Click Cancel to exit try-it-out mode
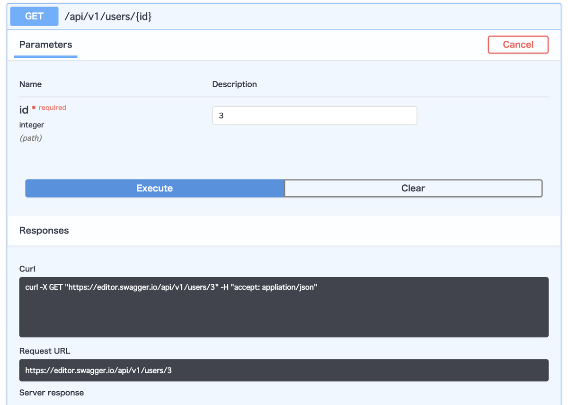 tap(518, 45)
